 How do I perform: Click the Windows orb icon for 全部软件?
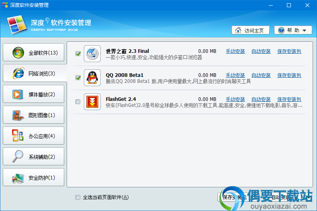pyautogui.click(x=18, y=52)
